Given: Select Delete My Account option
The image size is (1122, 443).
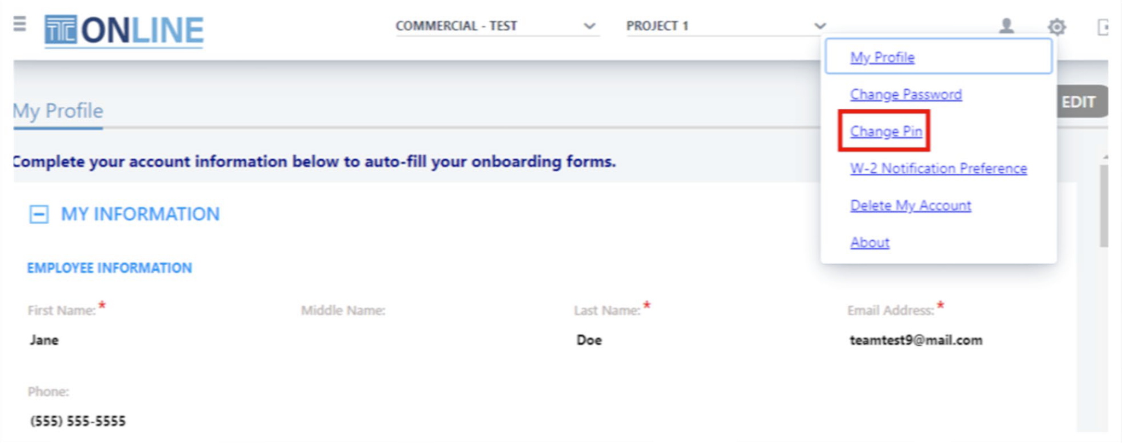Looking at the screenshot, I should coord(910,206).
